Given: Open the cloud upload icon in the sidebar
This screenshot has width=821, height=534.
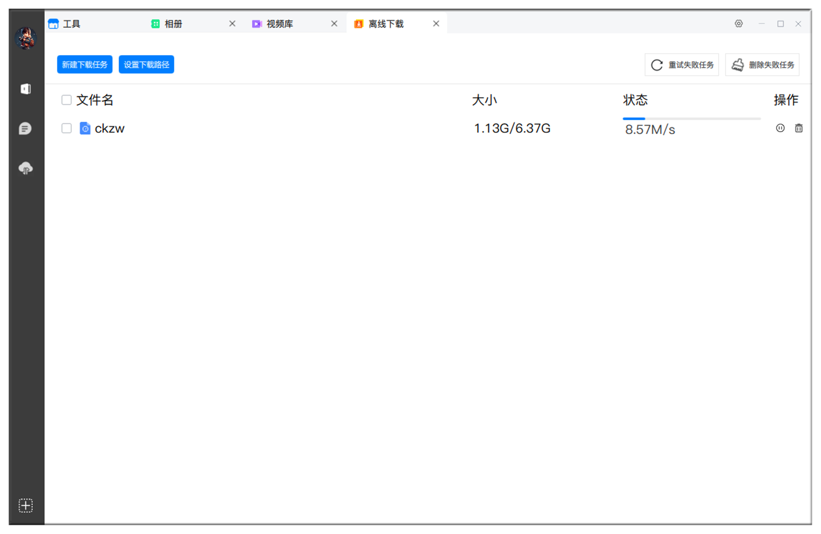Looking at the screenshot, I should (25, 168).
